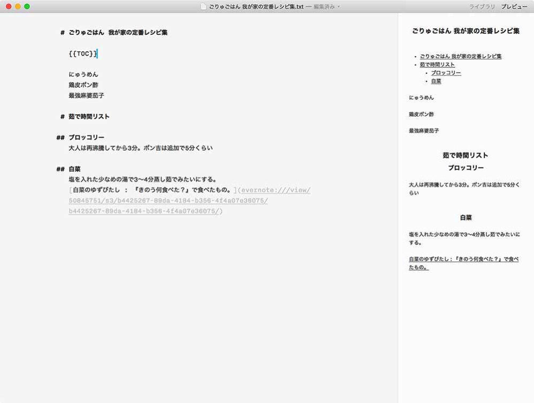Click the にゅうめん line in the editor

(83, 74)
